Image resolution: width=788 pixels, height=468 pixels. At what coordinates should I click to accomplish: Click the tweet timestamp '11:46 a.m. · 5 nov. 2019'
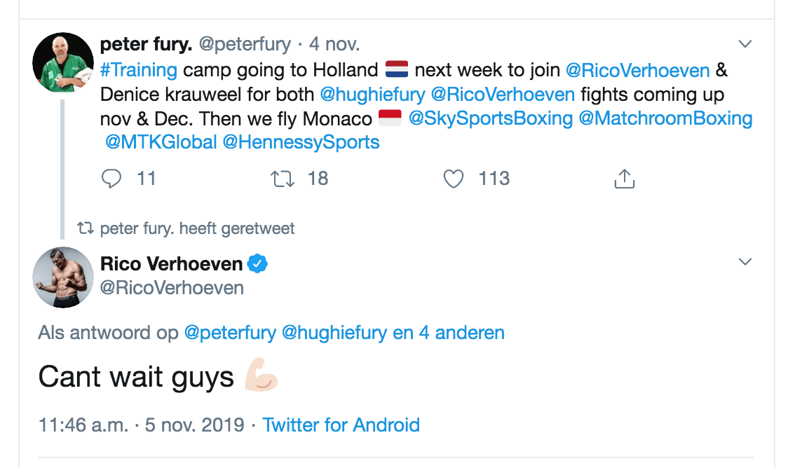pos(141,425)
